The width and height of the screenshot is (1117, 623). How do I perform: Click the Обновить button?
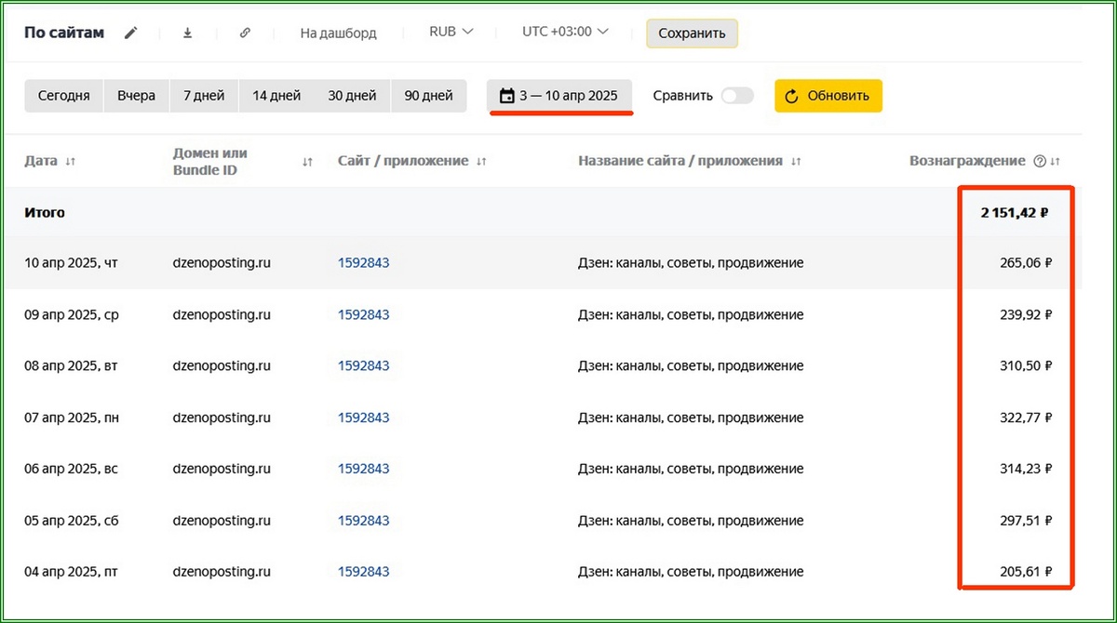click(x=828, y=96)
